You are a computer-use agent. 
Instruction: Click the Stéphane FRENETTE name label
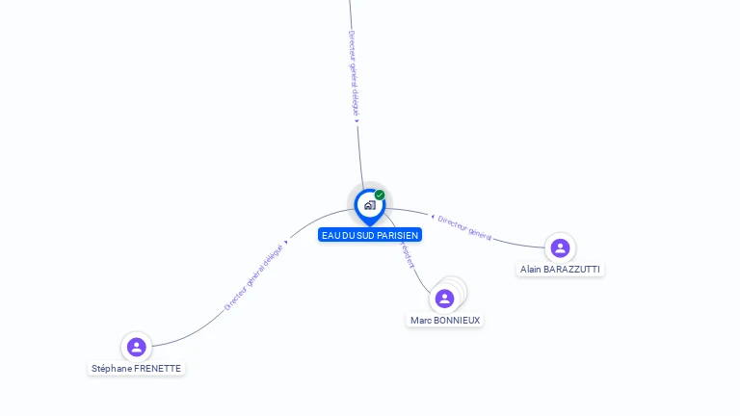[x=137, y=369]
